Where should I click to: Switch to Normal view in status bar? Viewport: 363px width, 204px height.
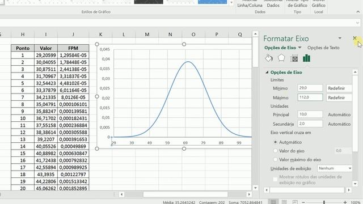pyautogui.click(x=273, y=202)
